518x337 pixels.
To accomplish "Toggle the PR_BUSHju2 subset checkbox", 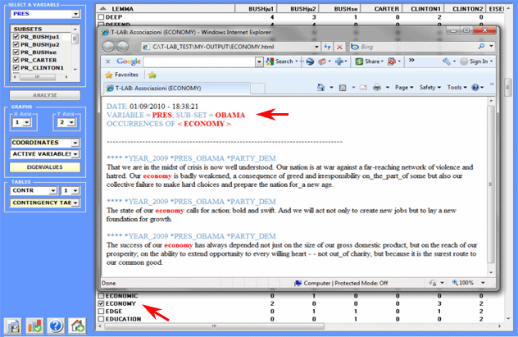I will [16, 44].
